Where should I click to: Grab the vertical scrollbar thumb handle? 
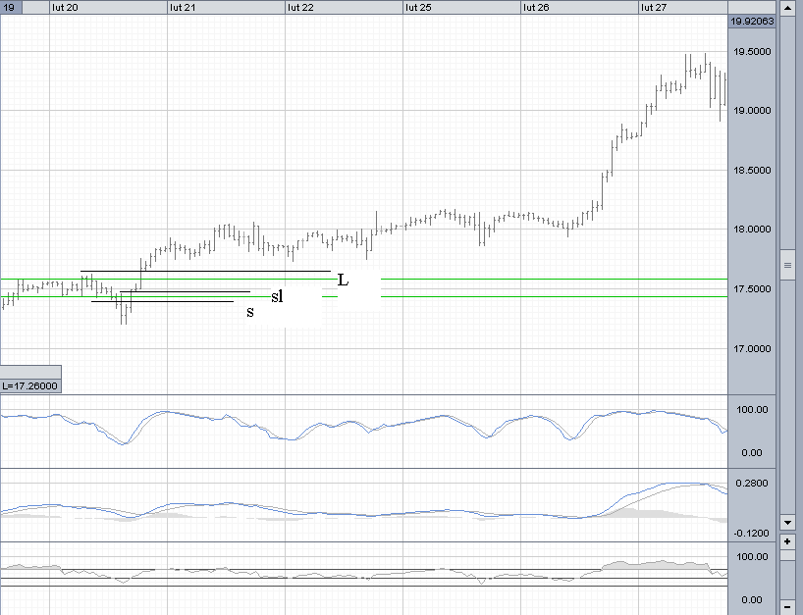(x=787, y=265)
